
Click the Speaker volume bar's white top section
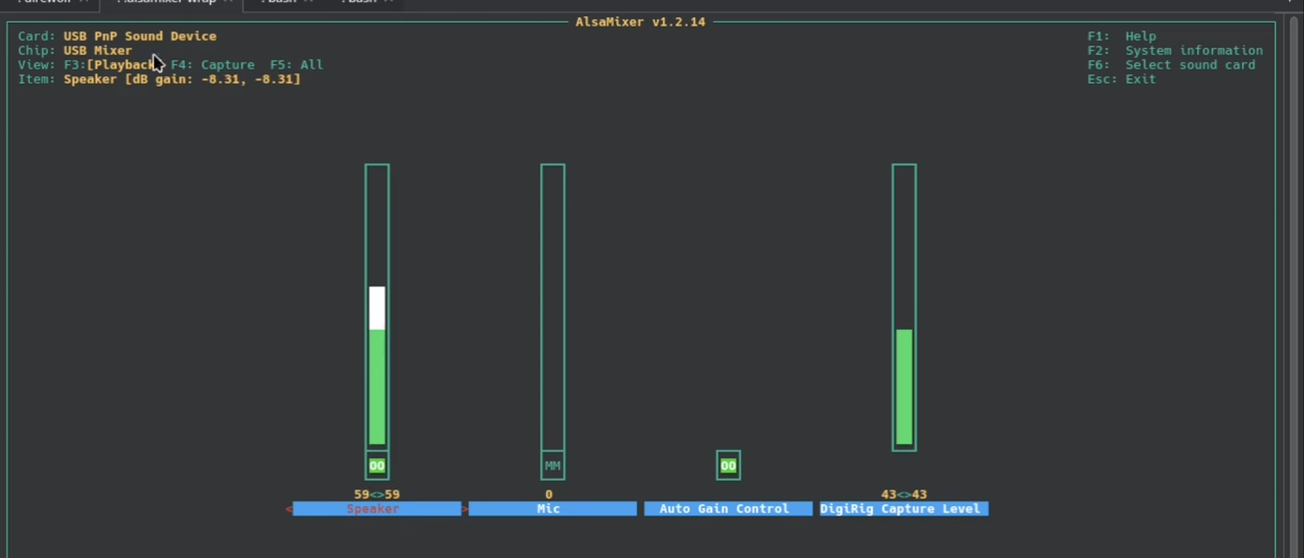pyautogui.click(x=377, y=308)
